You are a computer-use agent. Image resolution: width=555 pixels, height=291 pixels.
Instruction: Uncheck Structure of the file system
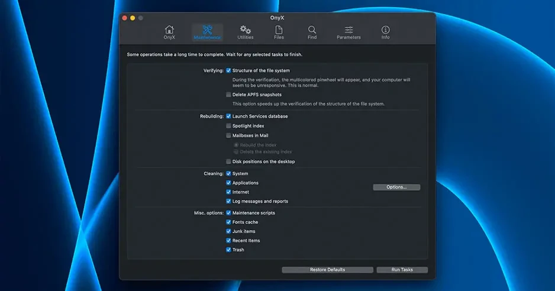pyautogui.click(x=229, y=70)
